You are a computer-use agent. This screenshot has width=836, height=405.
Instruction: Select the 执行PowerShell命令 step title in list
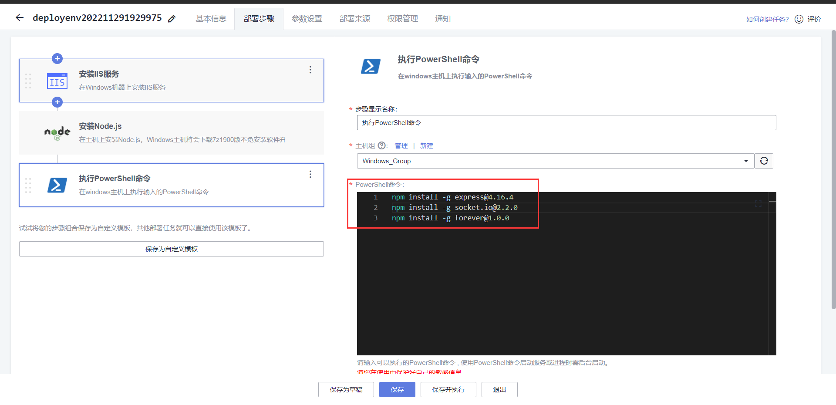click(115, 179)
